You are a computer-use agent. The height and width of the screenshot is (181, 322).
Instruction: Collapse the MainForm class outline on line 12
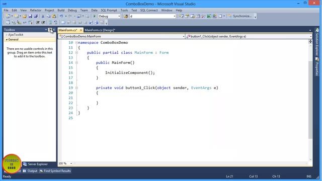76,53
